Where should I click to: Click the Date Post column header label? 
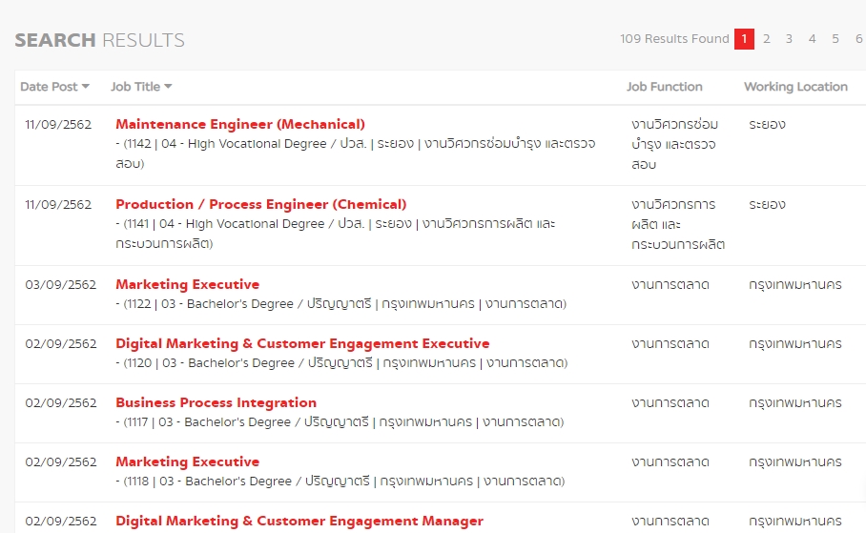(x=49, y=87)
